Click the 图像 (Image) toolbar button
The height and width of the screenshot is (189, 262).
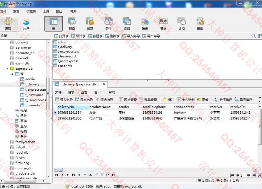point(203,100)
